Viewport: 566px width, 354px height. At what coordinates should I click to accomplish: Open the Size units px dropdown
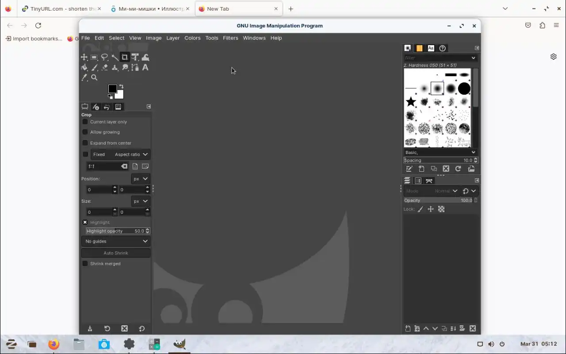click(141, 201)
